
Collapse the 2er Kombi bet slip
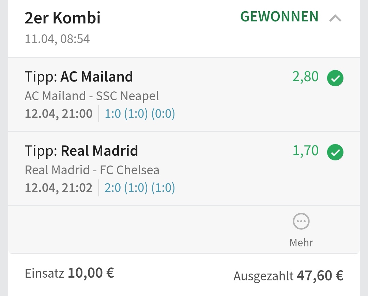point(335,18)
